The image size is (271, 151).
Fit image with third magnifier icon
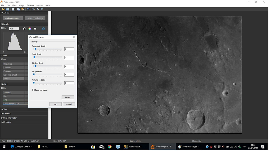pyautogui.click(x=42, y=9)
